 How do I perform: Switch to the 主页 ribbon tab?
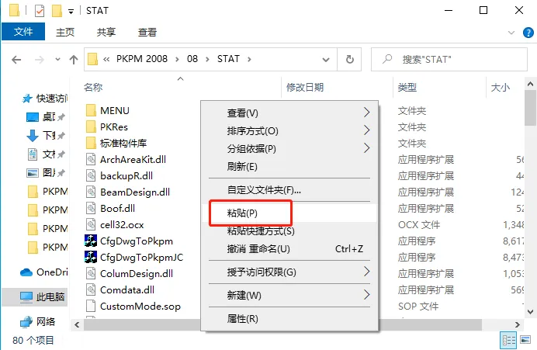point(65,32)
